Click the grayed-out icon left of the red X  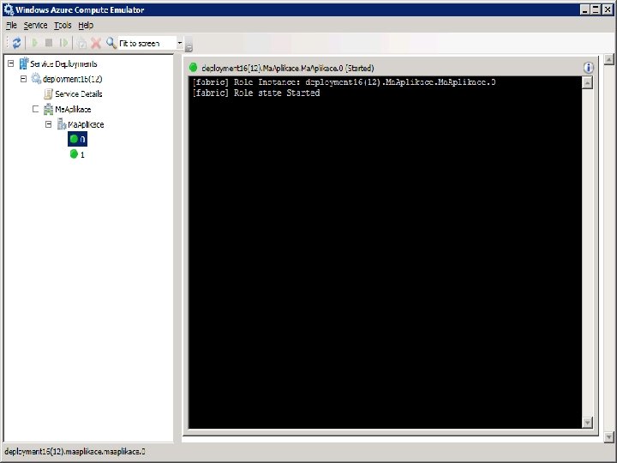click(81, 43)
